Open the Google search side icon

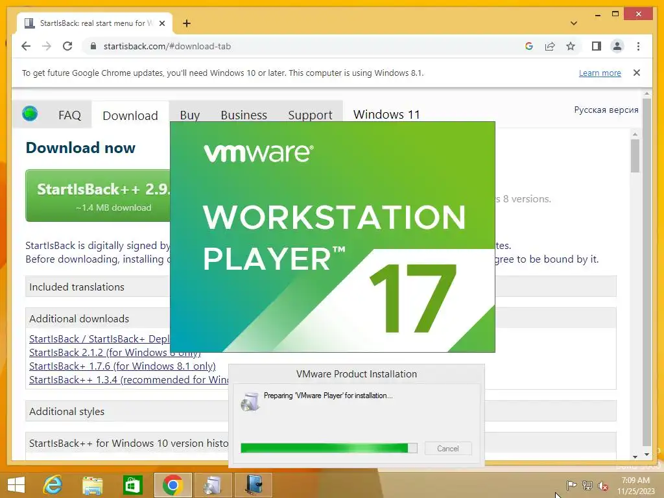[x=529, y=46]
